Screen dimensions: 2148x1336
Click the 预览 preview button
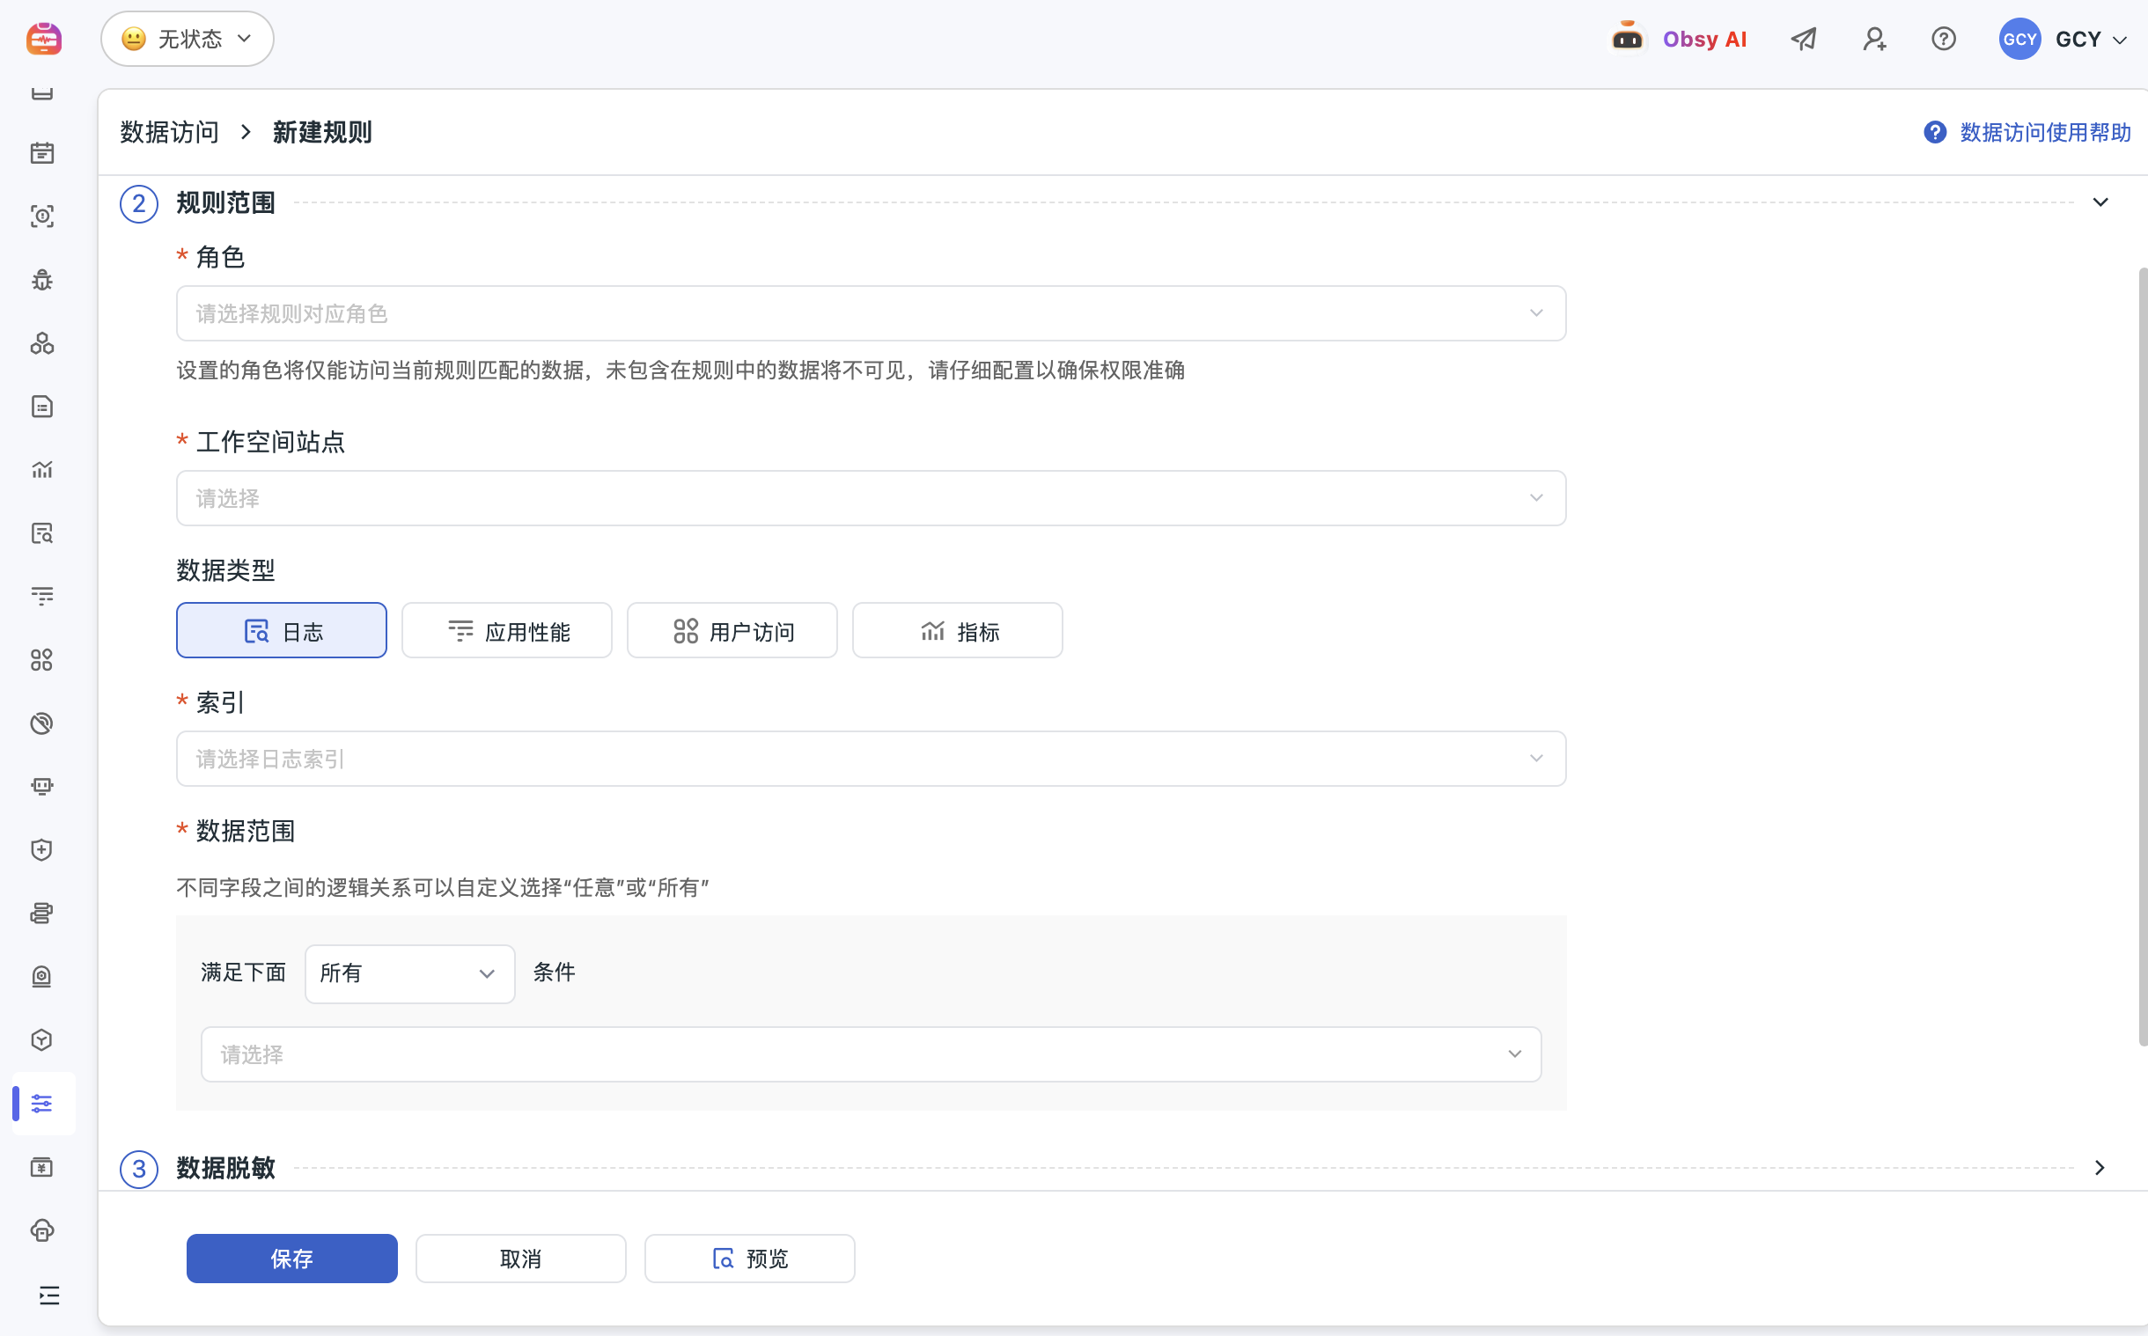pos(749,1259)
